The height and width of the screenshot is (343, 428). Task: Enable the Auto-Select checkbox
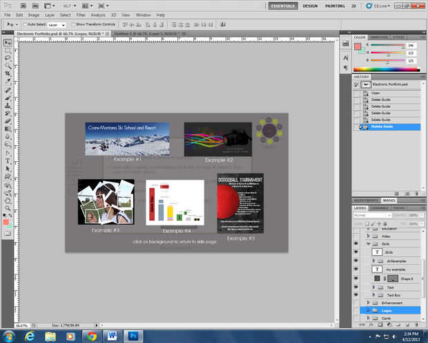tap(25, 24)
